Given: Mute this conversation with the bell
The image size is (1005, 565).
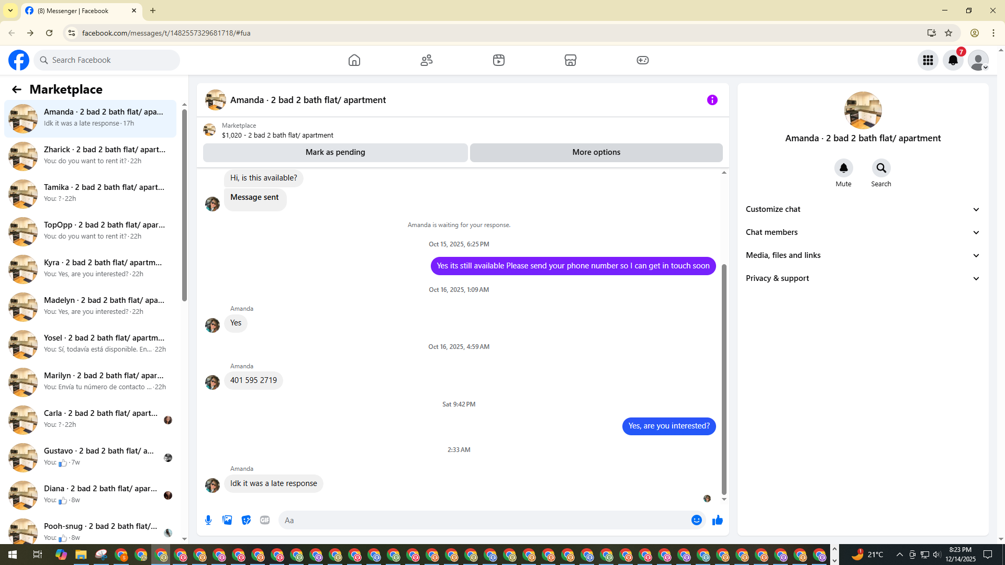Looking at the screenshot, I should point(843,168).
